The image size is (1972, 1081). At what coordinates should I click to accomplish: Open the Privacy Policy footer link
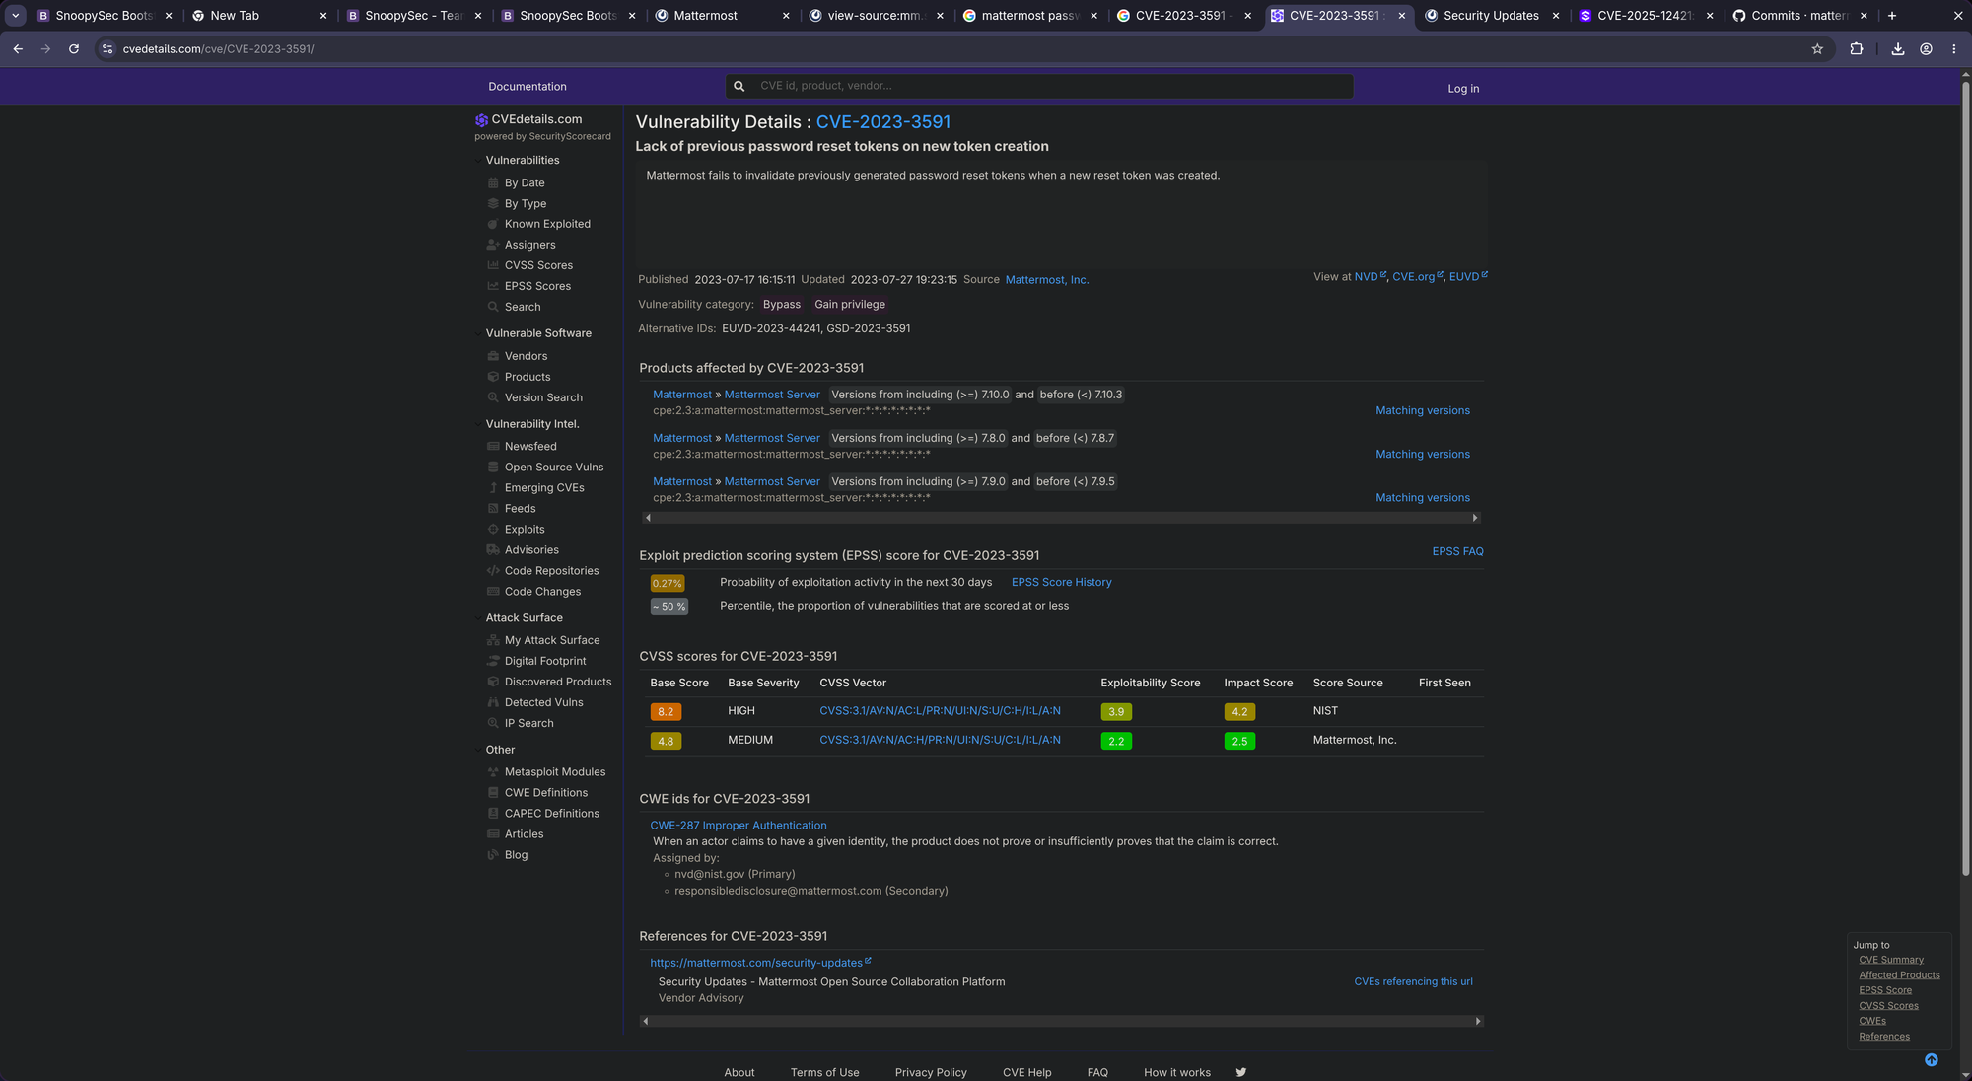tap(931, 1073)
